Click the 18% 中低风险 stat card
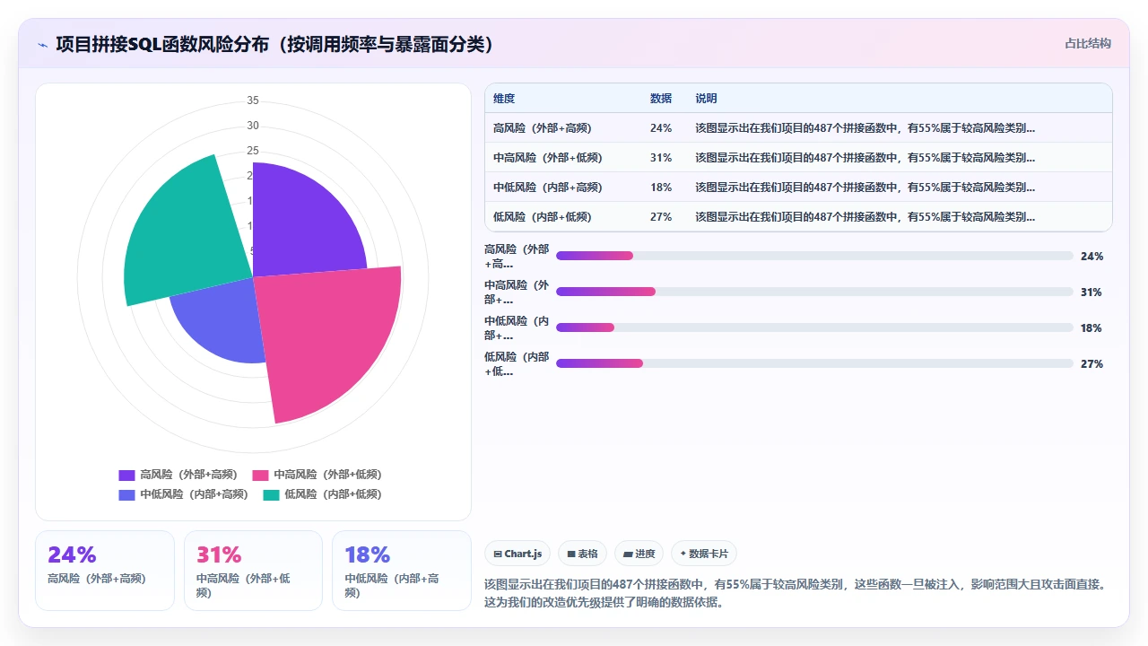Screen dimensions: 1148x646 click(402, 571)
